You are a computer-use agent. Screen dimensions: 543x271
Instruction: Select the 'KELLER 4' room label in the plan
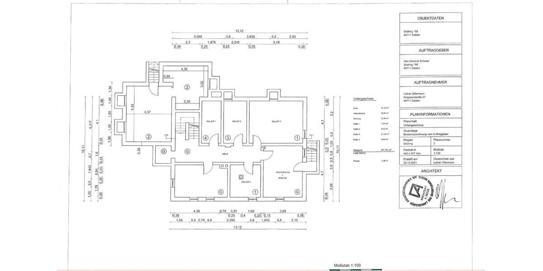click(246, 182)
